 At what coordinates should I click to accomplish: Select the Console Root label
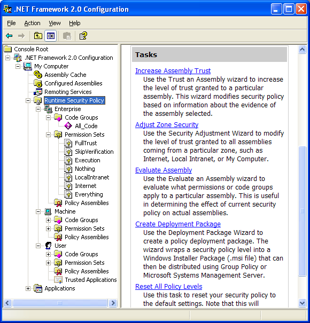tap(31, 49)
